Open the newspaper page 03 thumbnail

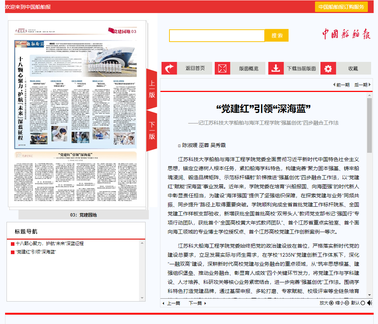76,116
